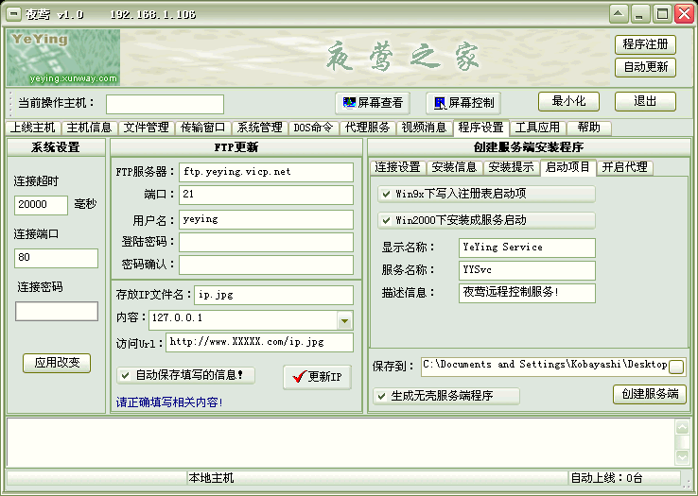
Task: Click the 程序注册 button
Action: click(646, 44)
